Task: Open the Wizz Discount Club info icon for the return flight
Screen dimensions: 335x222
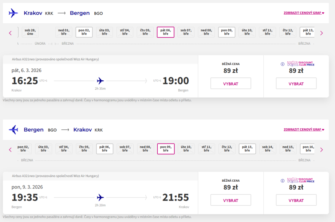Action: [282, 181]
